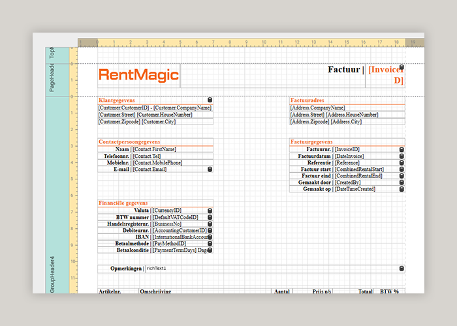Click the data-binding icon on InvoiceID header
This screenshot has height=326, width=457.
tap(402, 67)
